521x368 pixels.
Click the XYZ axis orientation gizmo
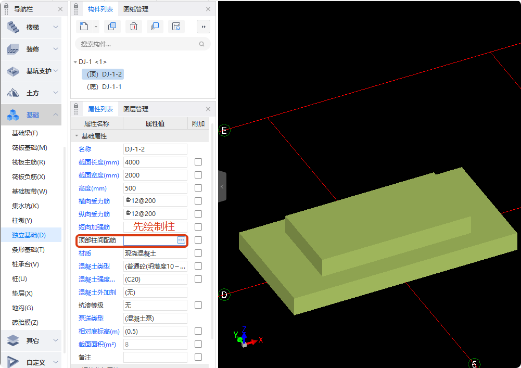248,337
